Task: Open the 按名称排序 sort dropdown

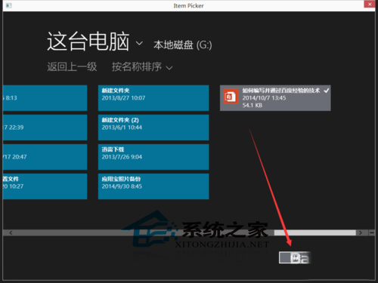Action: 142,67
